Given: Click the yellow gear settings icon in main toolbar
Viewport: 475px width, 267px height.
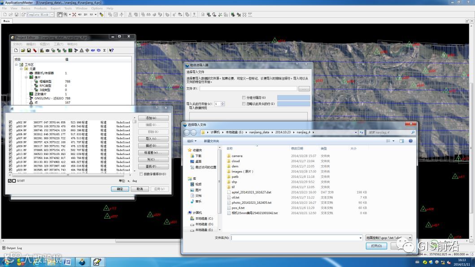Looking at the screenshot, I should 101,14.
